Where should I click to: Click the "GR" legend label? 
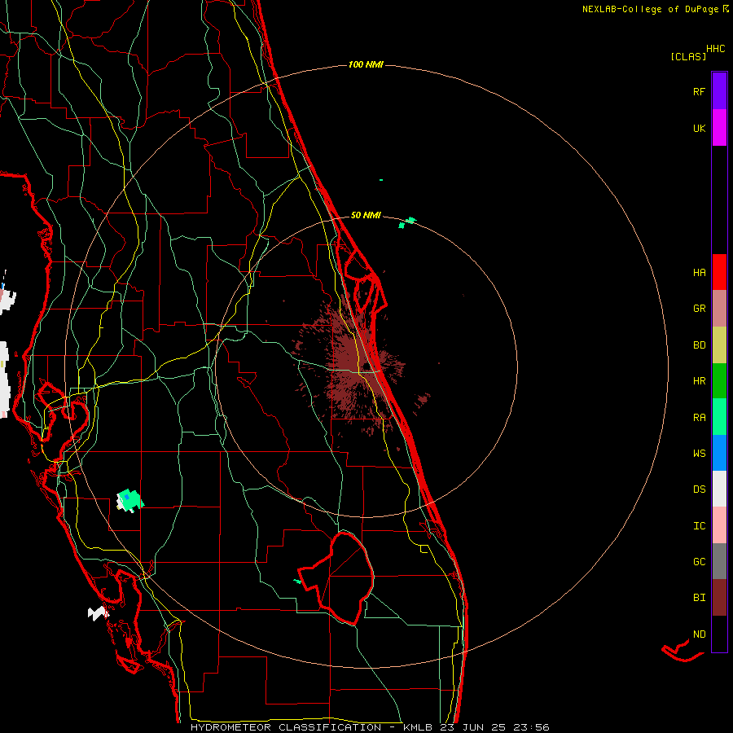pyautogui.click(x=700, y=309)
